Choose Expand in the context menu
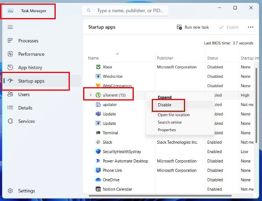 (165, 97)
